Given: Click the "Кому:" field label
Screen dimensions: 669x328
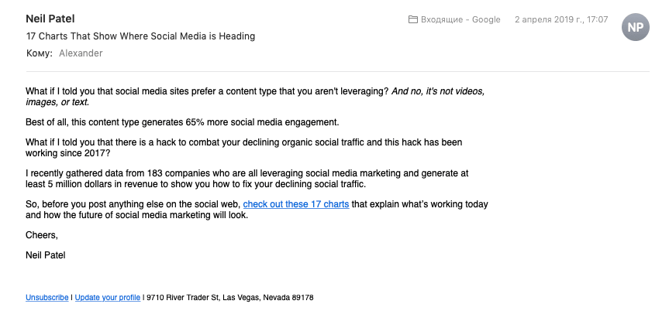Looking at the screenshot, I should 40,53.
